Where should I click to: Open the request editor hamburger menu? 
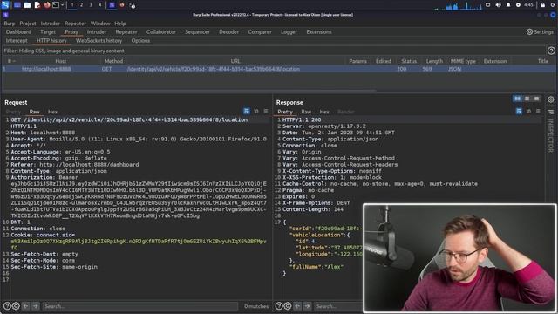266,112
